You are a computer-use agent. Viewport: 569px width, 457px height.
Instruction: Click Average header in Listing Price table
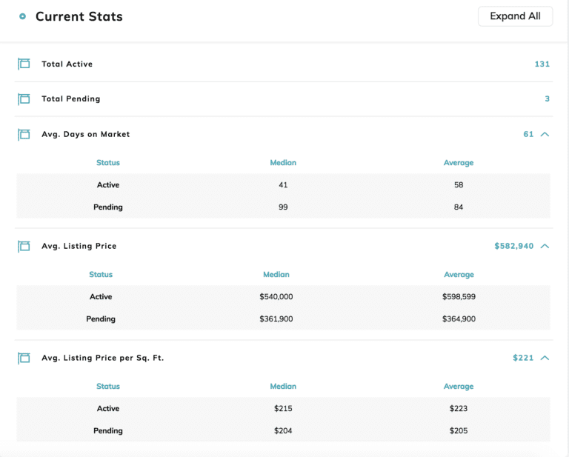459,275
